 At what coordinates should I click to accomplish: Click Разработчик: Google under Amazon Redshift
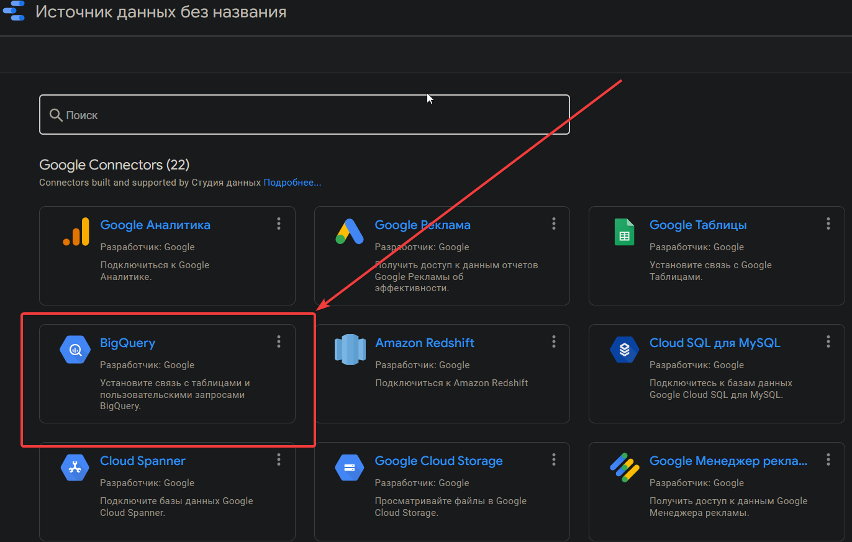pos(422,365)
